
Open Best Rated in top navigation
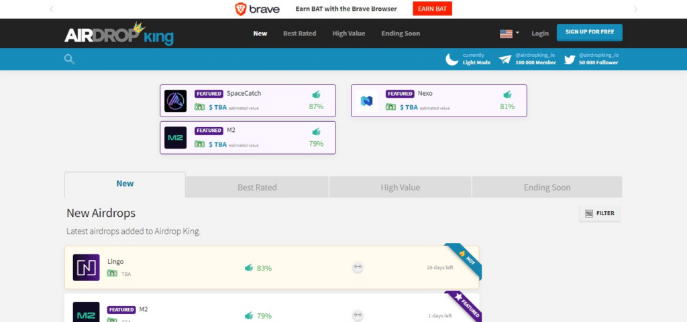click(299, 33)
